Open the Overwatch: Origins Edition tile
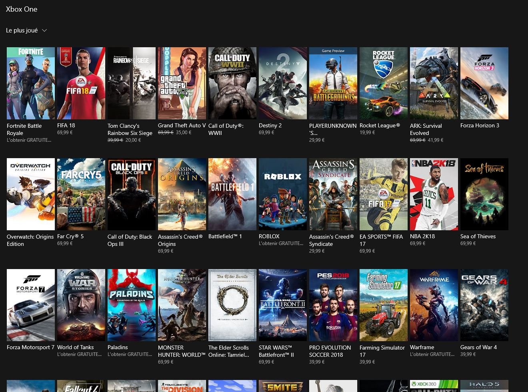 point(31,194)
